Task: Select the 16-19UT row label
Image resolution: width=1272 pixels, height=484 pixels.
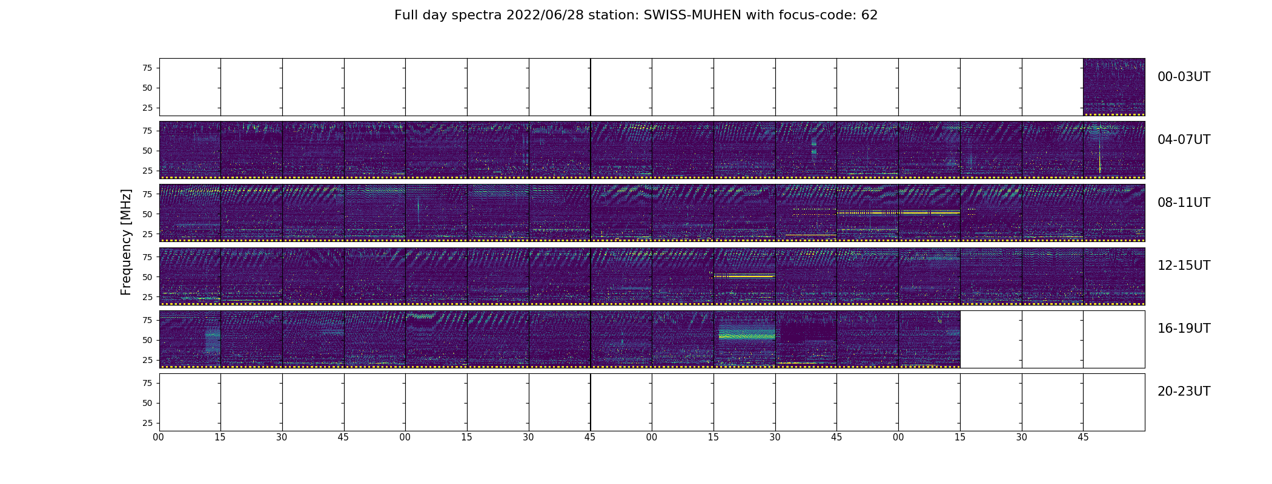Action: click(x=1184, y=329)
